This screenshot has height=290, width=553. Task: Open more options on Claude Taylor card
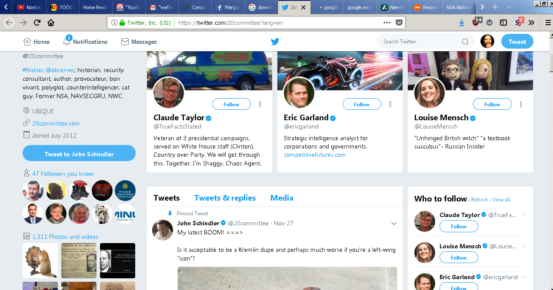point(260,104)
